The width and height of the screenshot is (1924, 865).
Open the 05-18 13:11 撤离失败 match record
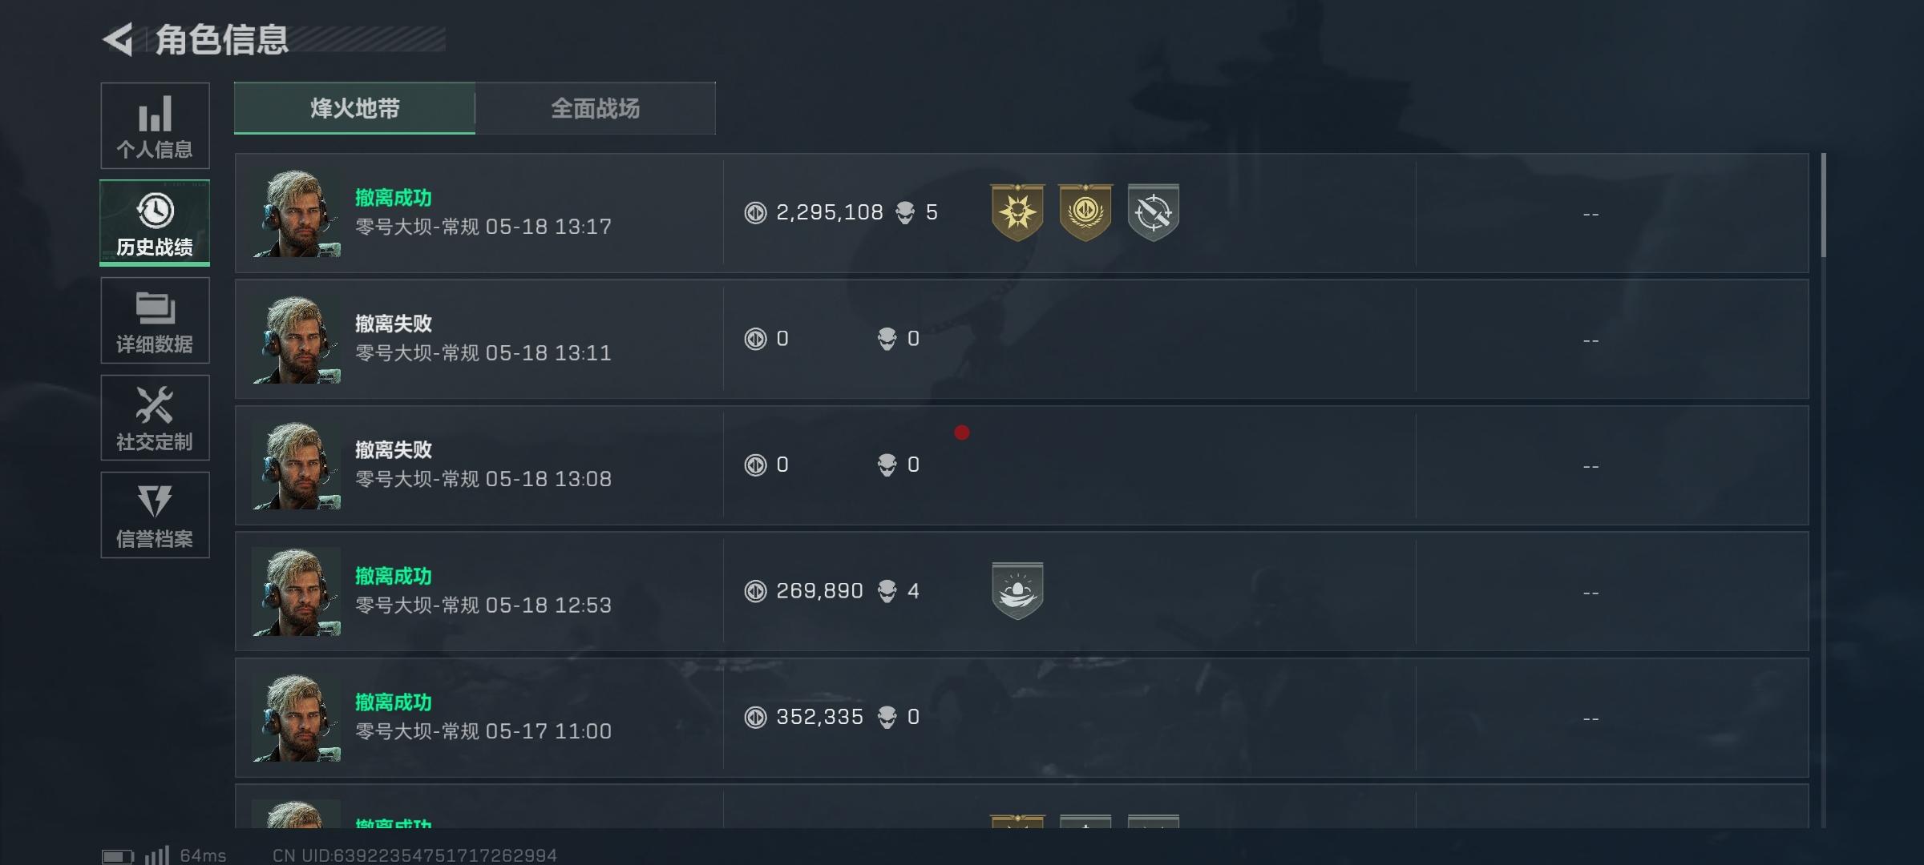1021,340
